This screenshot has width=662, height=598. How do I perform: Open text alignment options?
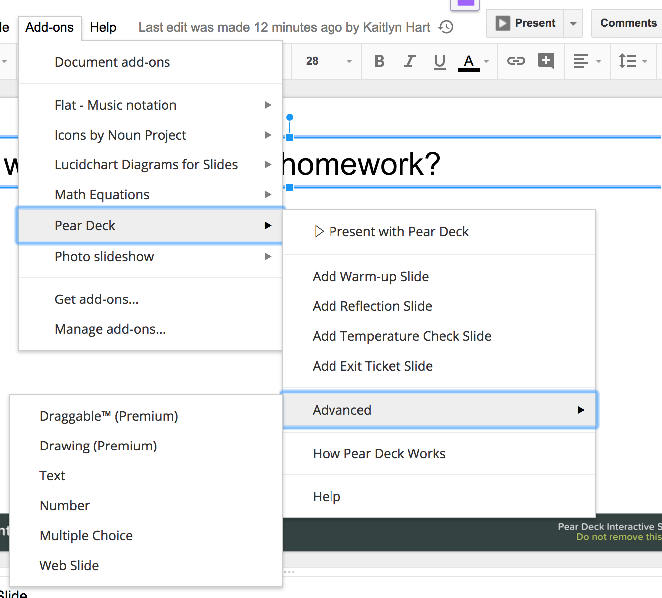coord(587,61)
